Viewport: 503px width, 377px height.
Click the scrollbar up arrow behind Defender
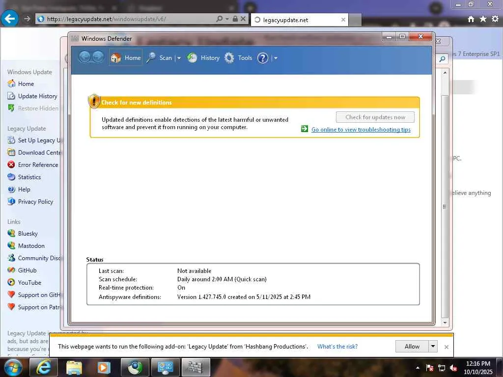(x=445, y=73)
